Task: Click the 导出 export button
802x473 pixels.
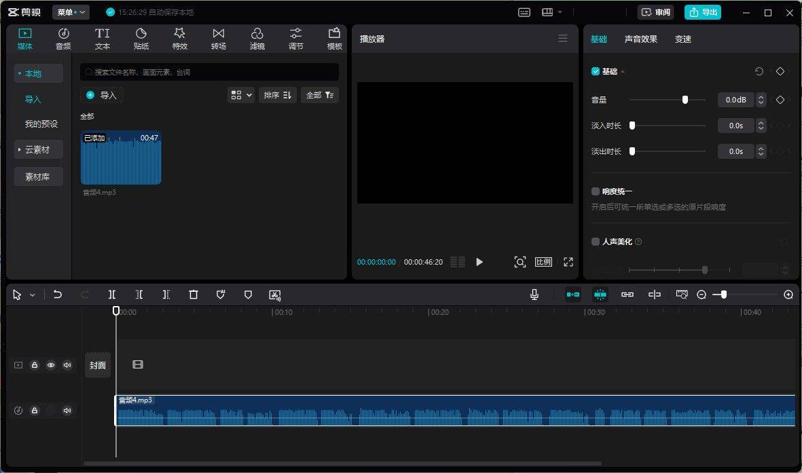Action: coord(702,12)
